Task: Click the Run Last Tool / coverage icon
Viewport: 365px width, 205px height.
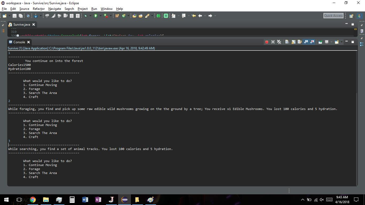Action: [x=106, y=16]
